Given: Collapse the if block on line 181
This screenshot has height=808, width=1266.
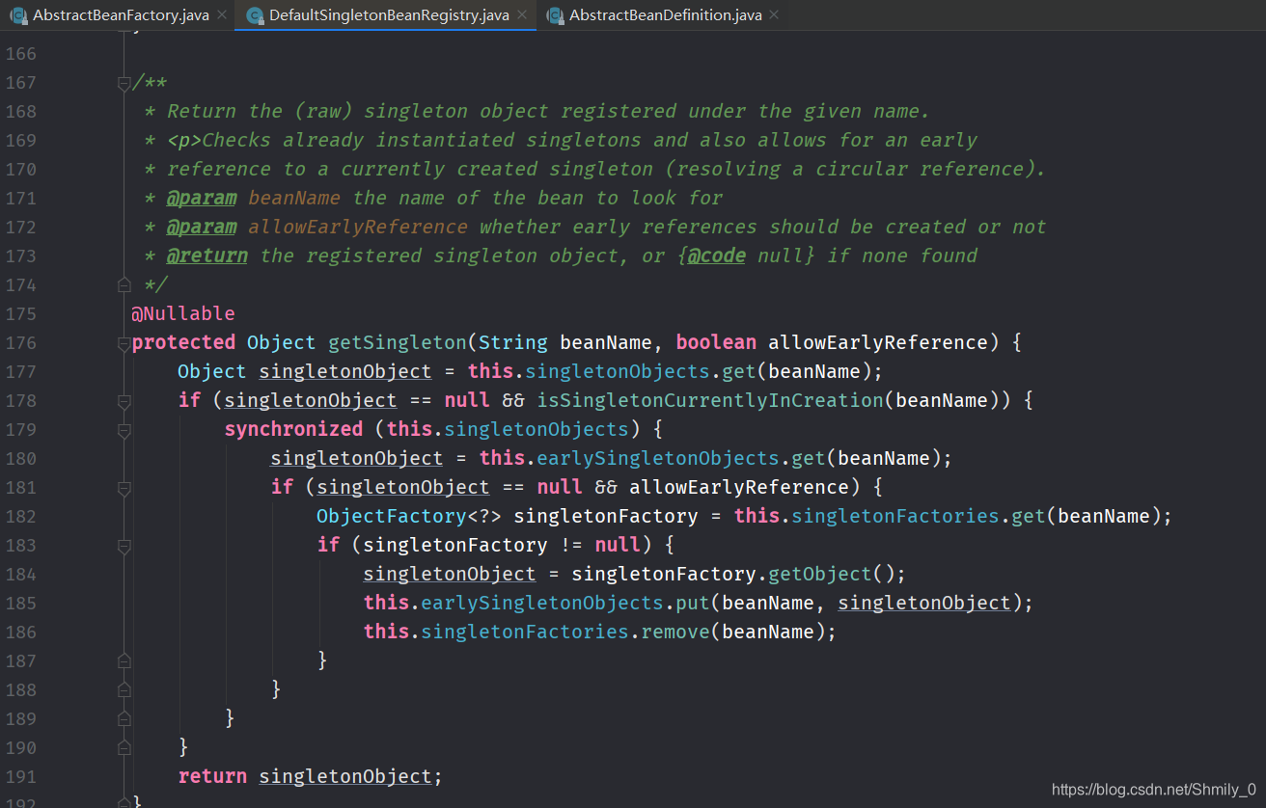Looking at the screenshot, I should pos(124,488).
